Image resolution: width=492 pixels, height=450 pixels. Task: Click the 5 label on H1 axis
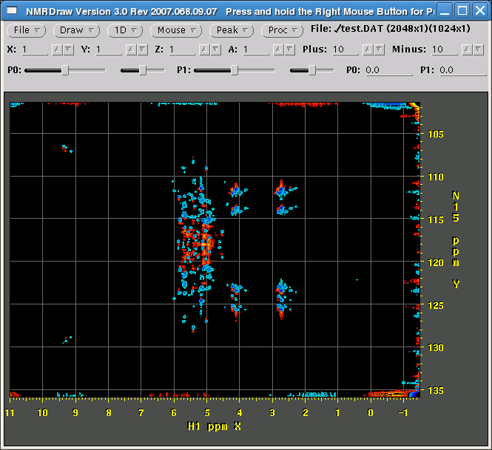point(207,413)
